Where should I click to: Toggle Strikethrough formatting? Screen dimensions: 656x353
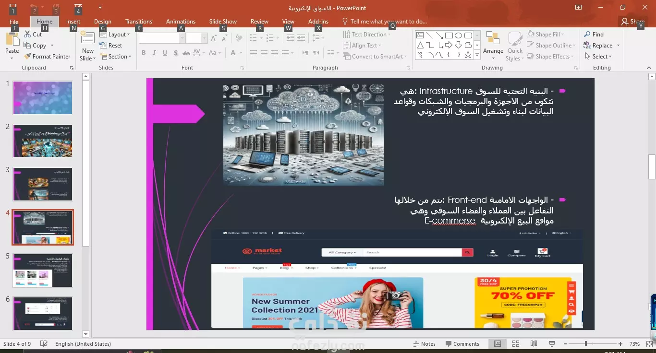[186, 53]
